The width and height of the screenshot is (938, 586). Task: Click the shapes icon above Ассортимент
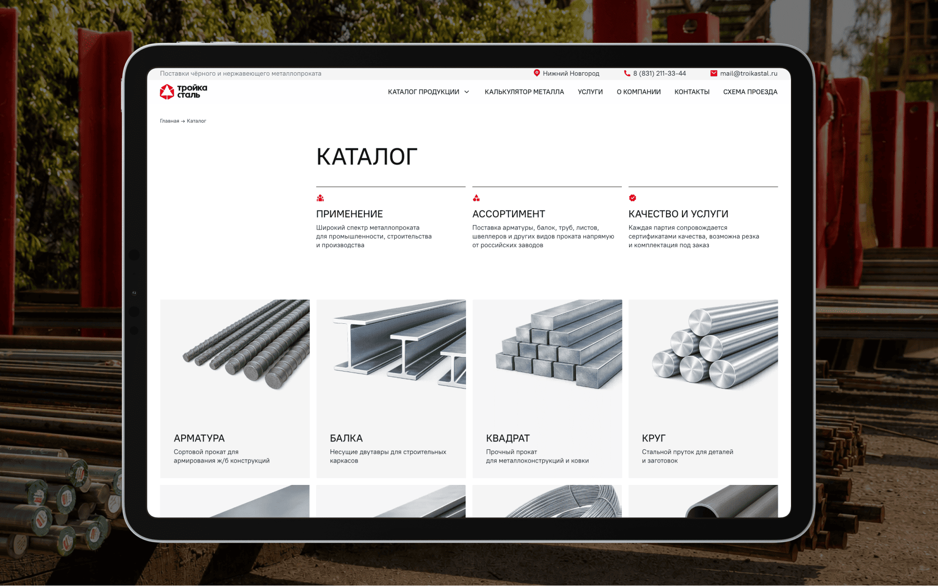(x=476, y=198)
